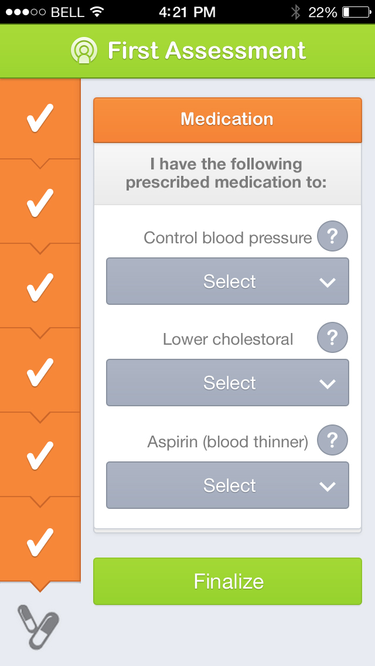Go to fifth completed step in sidebar
This screenshot has height=666, width=375.
[40, 456]
